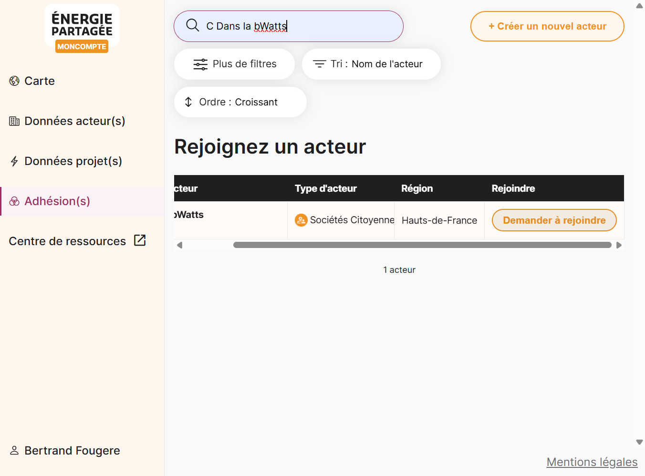
Task: Click the sort lines icon beside Tri
Action: (x=319, y=64)
